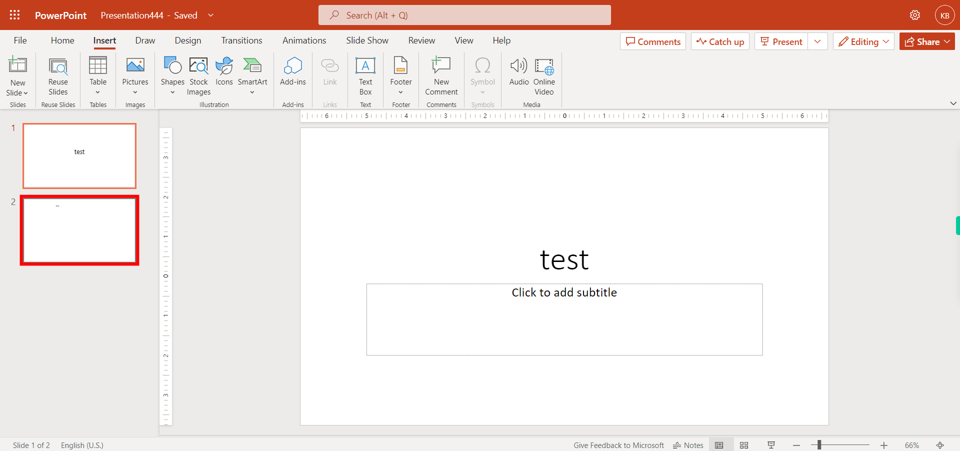Open the Present options dropdown arrow
The width and height of the screenshot is (960, 451).
817,41
